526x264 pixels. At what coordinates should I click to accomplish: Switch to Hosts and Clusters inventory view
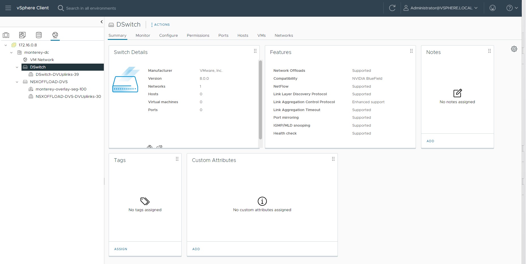(6, 35)
